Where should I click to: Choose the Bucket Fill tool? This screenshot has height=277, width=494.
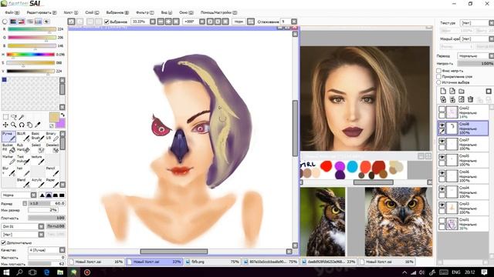[x=8, y=149]
